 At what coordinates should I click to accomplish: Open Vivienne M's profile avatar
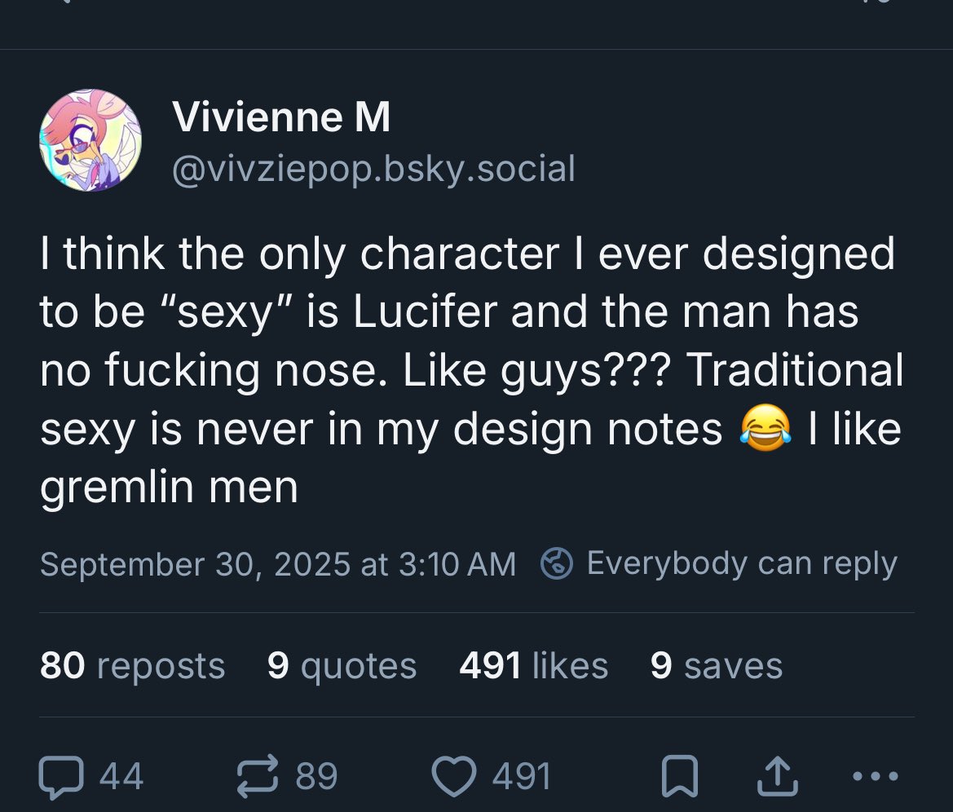(x=90, y=140)
